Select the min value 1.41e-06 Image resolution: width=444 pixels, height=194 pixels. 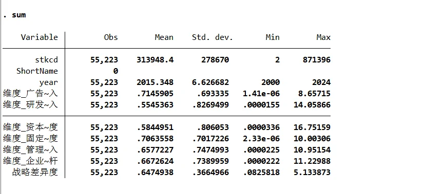pyautogui.click(x=261, y=94)
